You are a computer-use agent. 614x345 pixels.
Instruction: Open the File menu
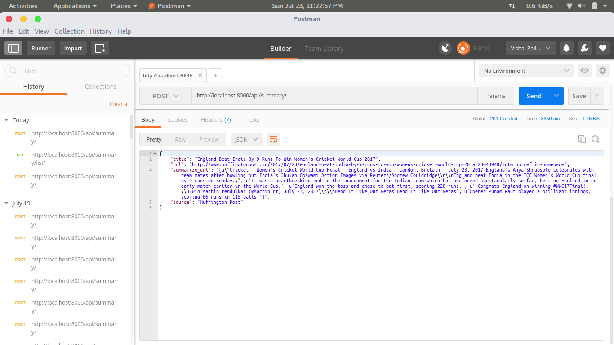(8, 31)
